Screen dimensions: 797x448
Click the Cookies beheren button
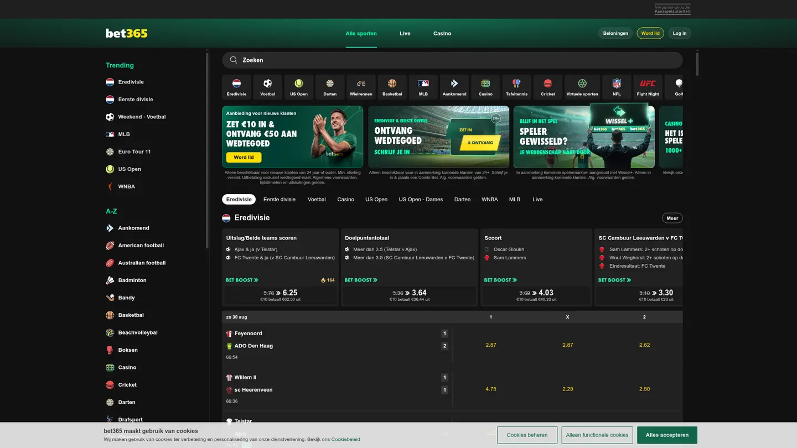(x=527, y=435)
